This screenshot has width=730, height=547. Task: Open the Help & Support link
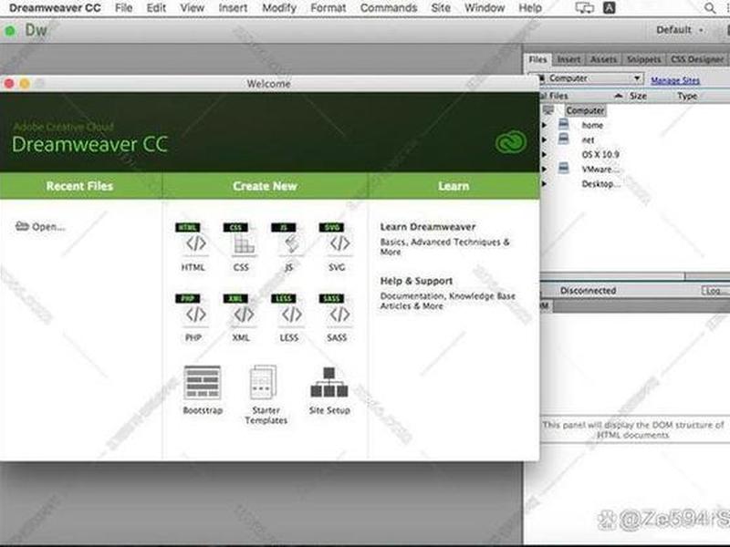pyautogui.click(x=416, y=281)
